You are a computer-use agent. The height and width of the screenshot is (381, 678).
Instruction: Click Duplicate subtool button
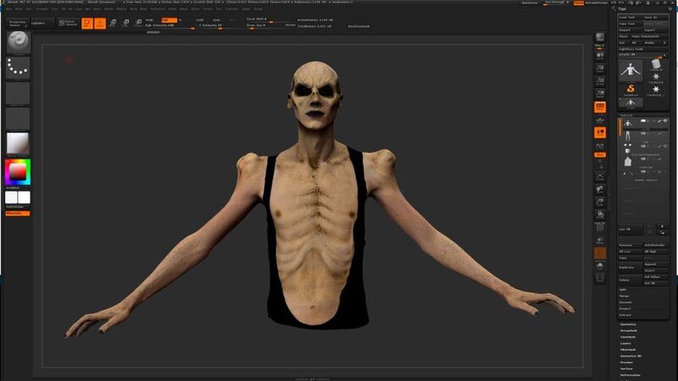pos(631,267)
